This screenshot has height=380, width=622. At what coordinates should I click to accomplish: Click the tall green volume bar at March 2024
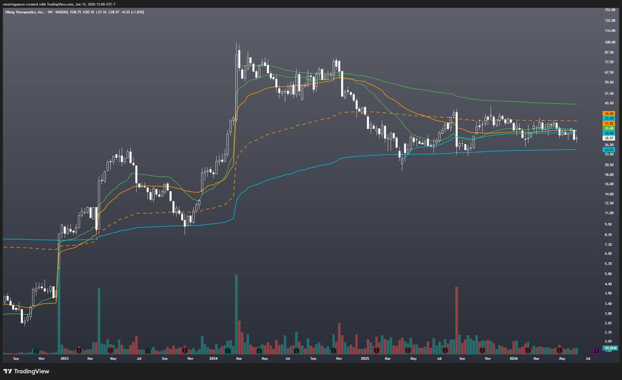pos(236,314)
